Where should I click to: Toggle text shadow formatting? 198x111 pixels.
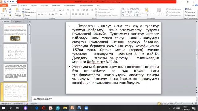49,14
